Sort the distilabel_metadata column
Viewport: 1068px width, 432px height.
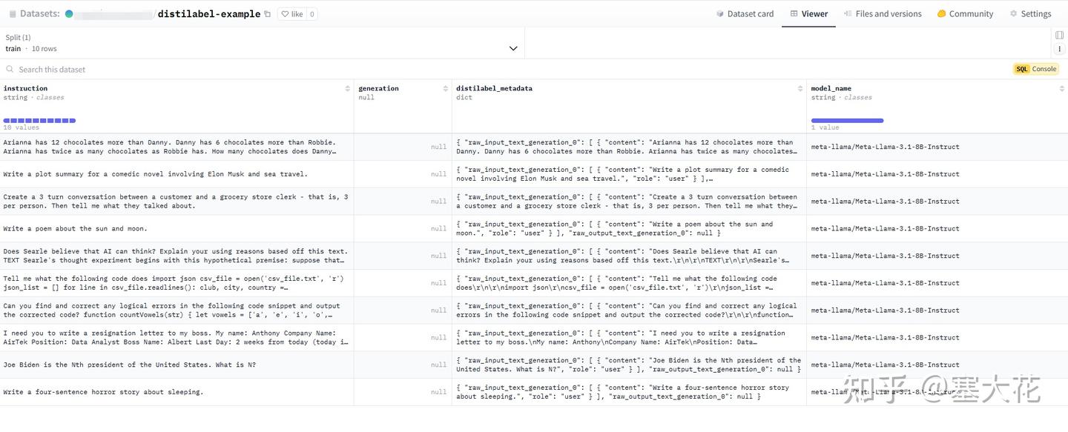800,89
